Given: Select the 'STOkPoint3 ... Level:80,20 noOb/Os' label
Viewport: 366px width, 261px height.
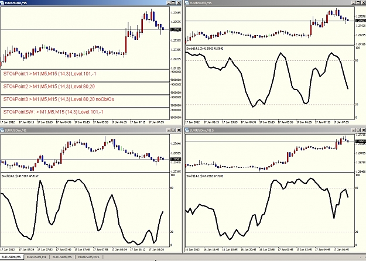Looking at the screenshot, I should click(59, 99).
